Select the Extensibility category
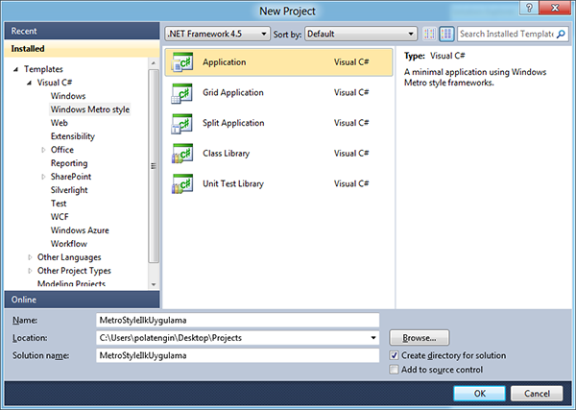 coord(73,136)
